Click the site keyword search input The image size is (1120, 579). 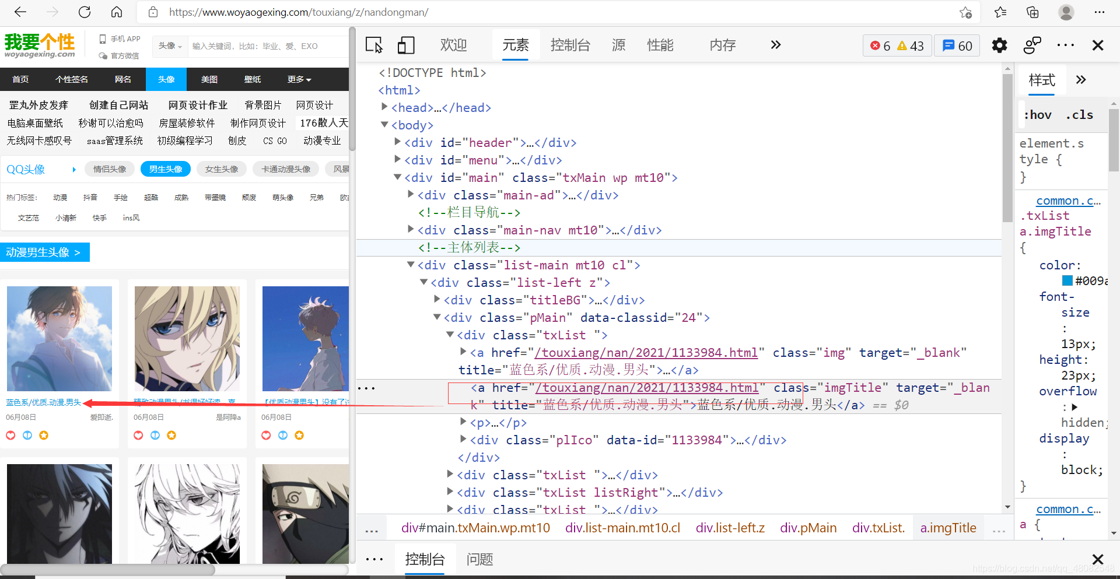click(x=268, y=46)
